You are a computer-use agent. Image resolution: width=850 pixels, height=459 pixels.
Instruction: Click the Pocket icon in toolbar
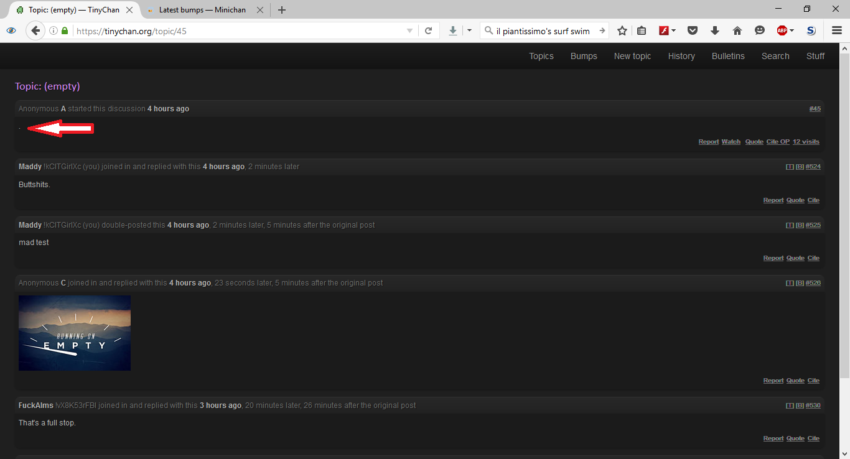coord(692,30)
